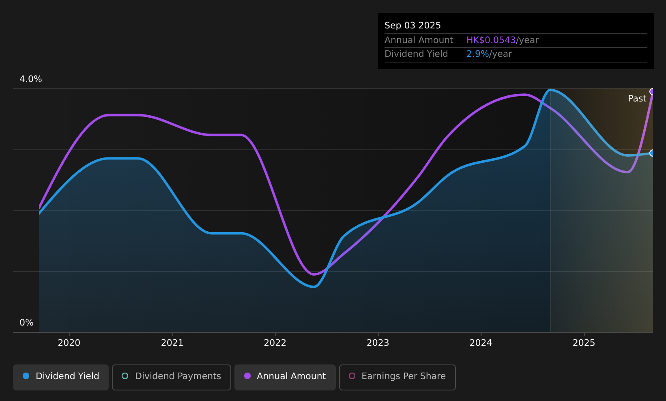Click the Past label in shaded region
Image resolution: width=666 pixels, height=401 pixels.
pos(637,99)
